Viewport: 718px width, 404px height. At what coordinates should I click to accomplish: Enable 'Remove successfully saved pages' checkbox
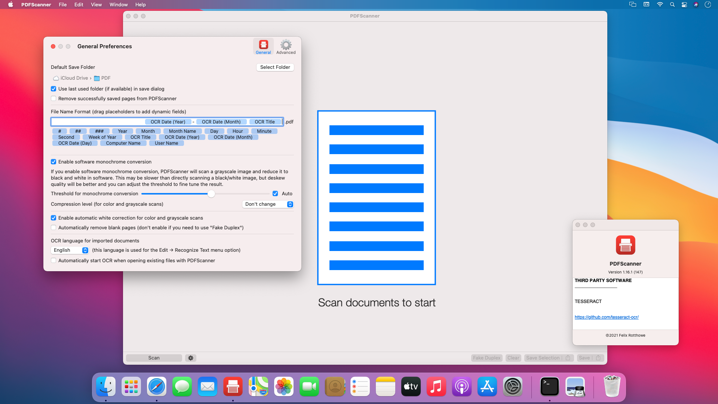53,99
